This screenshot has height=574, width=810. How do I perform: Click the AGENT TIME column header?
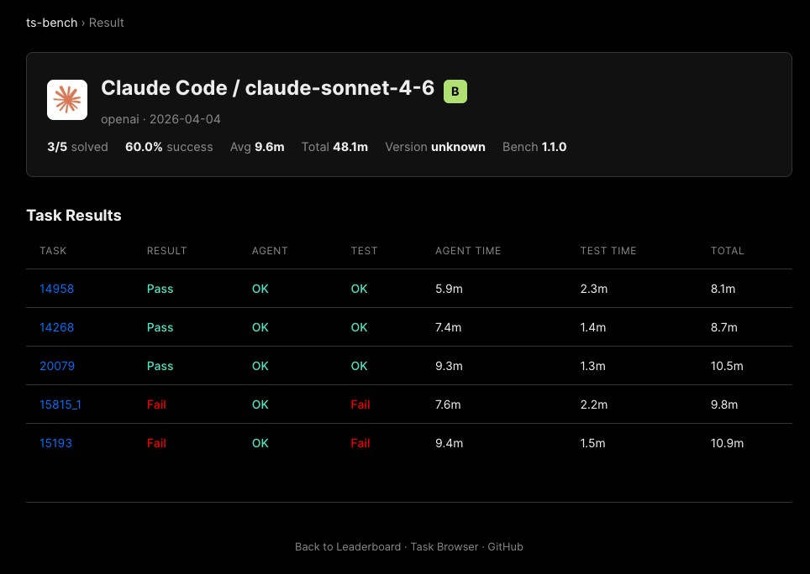pos(468,251)
